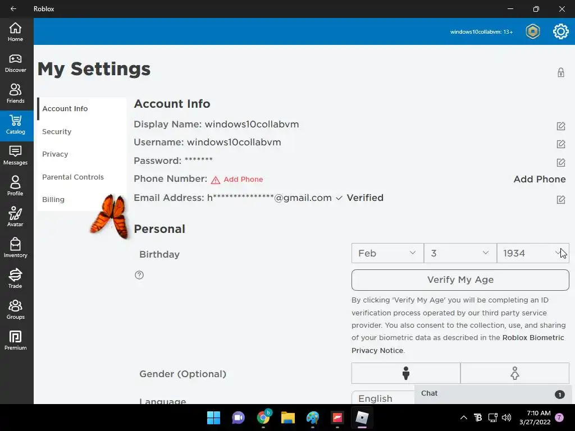Open the Roblox Biometric Privacy Notice link
575x431 pixels.
click(x=458, y=344)
